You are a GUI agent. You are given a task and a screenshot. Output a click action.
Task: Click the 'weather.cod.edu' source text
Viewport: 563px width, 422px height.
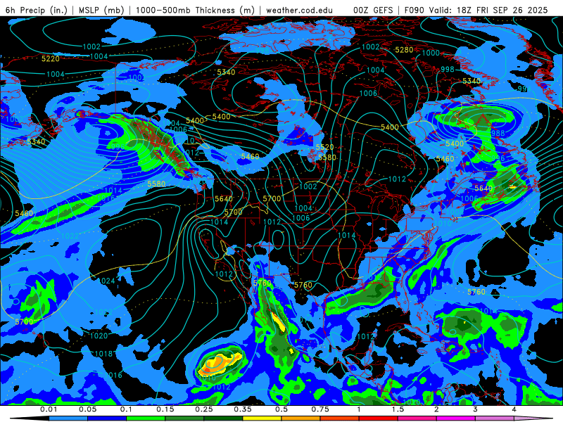299,10
